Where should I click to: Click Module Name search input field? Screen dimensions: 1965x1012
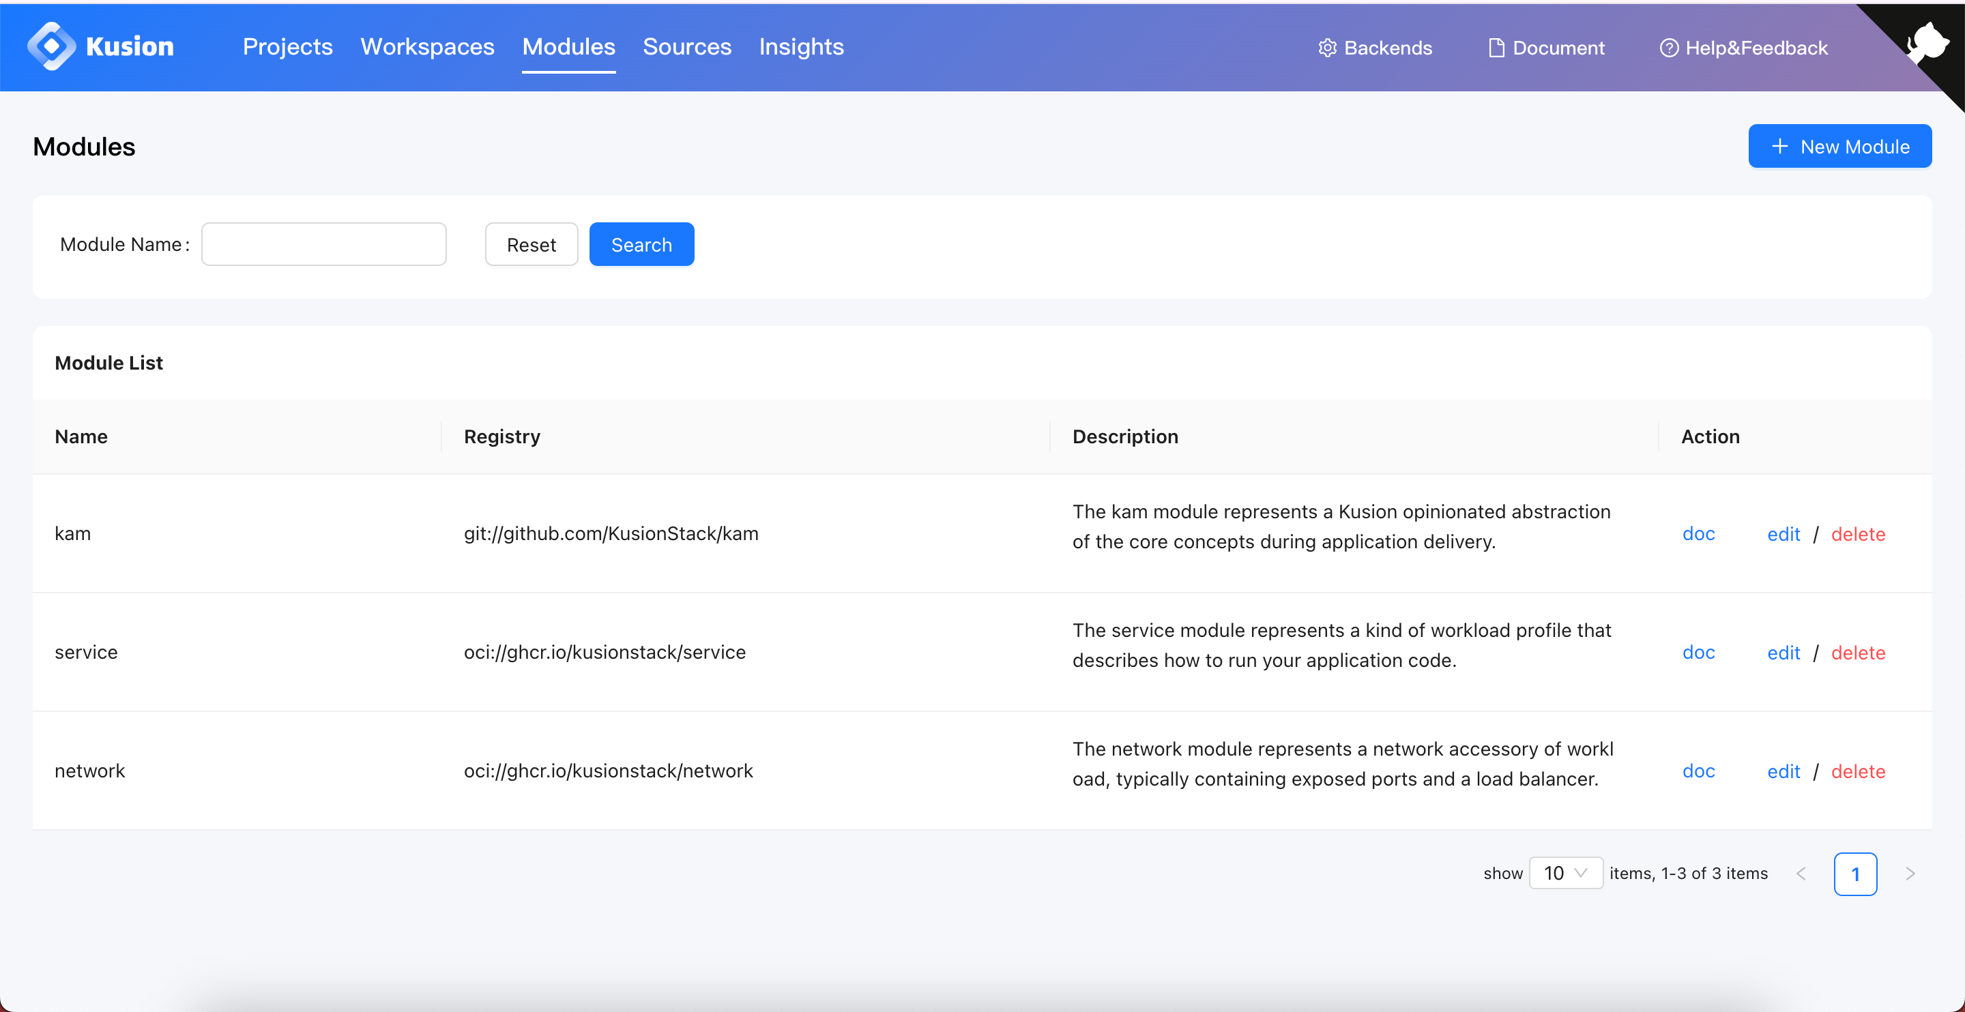click(325, 244)
